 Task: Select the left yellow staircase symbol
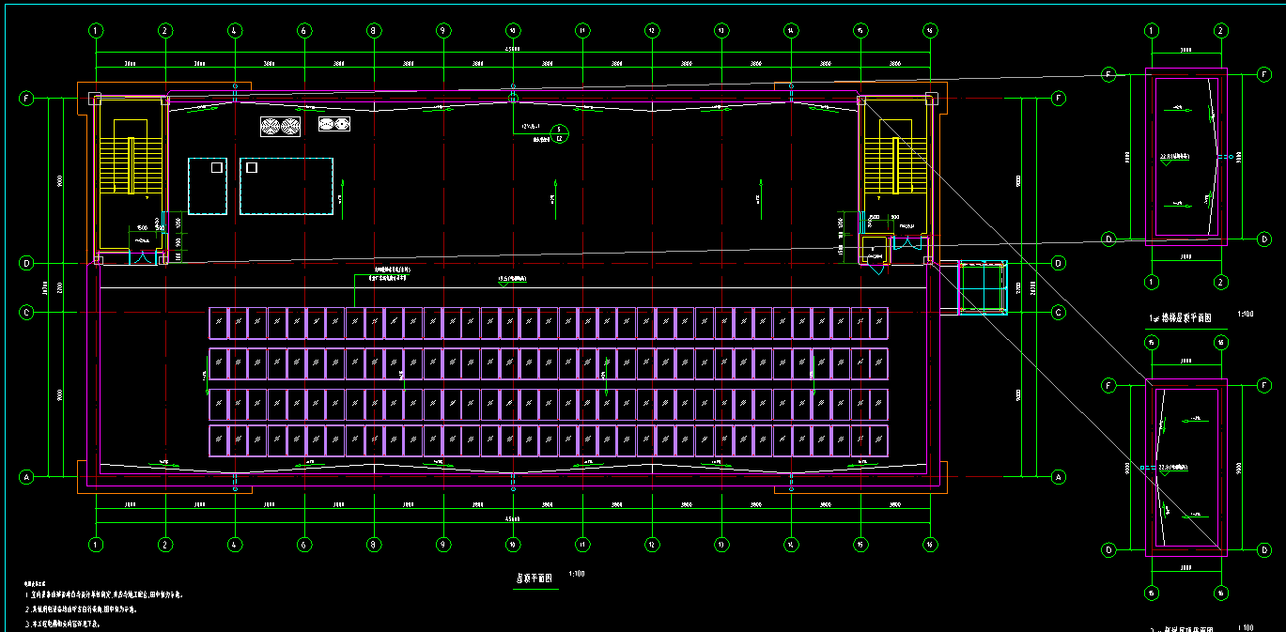click(131, 164)
